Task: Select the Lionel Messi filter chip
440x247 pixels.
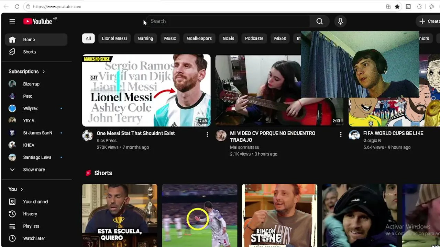Action: 114,38
